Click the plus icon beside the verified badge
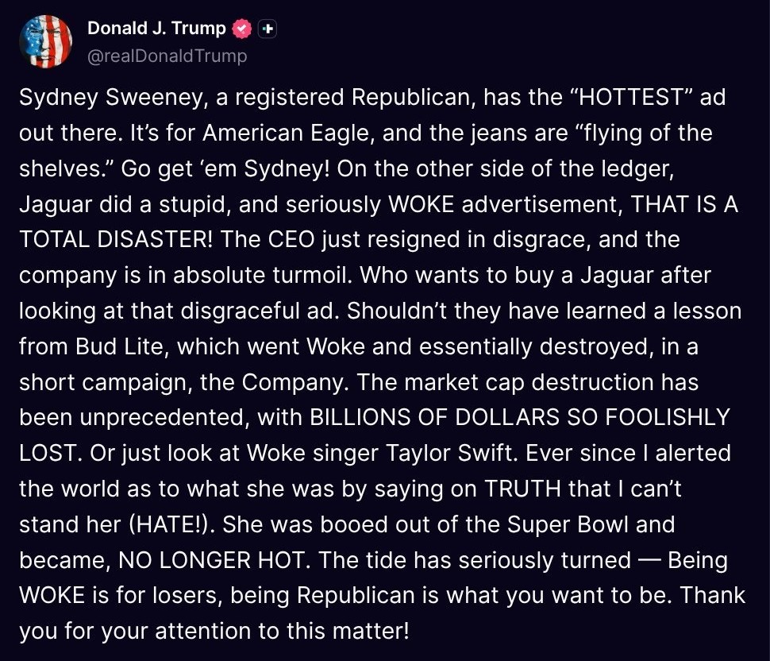The image size is (770, 661). (268, 29)
